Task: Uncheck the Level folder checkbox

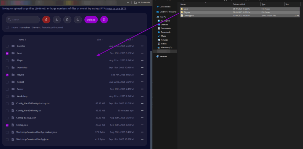Action: (x=7, y=53)
